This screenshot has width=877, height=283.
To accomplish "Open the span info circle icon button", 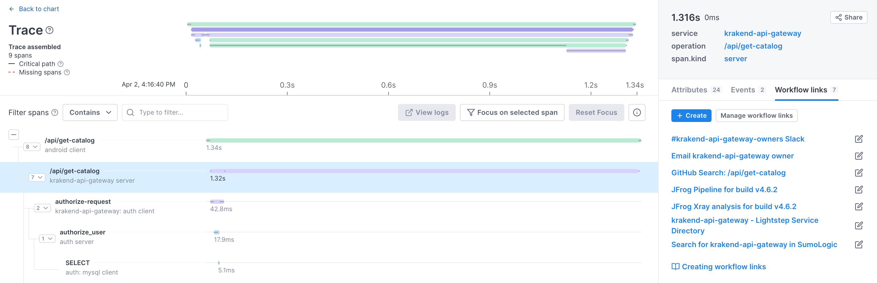I will (637, 112).
